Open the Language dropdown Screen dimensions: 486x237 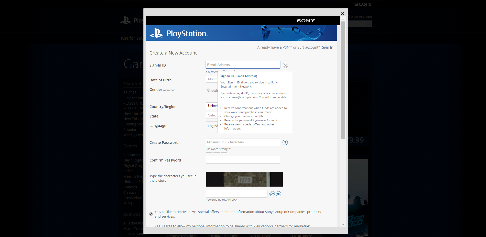coord(212,126)
